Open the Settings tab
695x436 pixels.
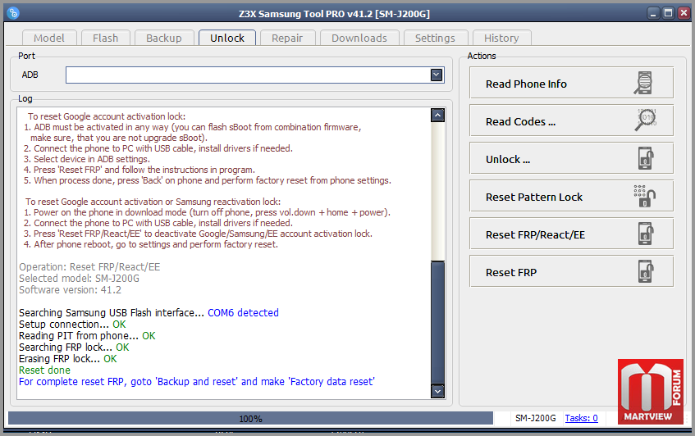pyautogui.click(x=435, y=38)
